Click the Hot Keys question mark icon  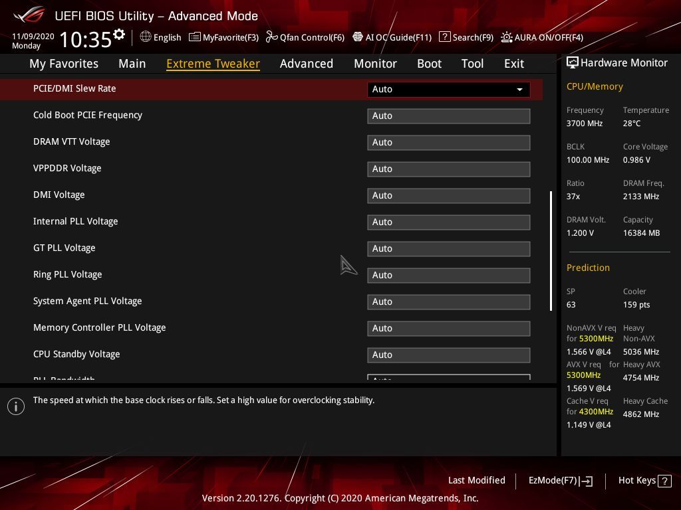pos(664,481)
